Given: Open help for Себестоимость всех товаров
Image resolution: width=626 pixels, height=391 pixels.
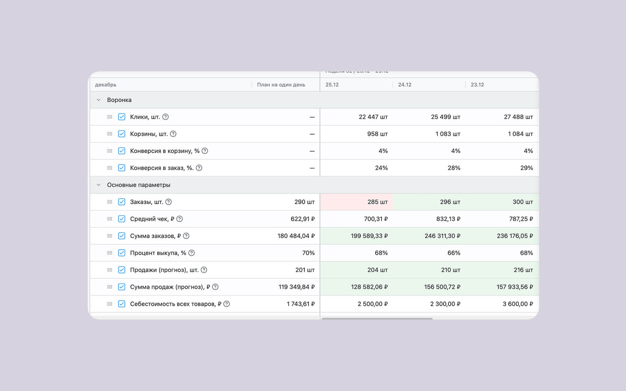Looking at the screenshot, I should (226, 304).
